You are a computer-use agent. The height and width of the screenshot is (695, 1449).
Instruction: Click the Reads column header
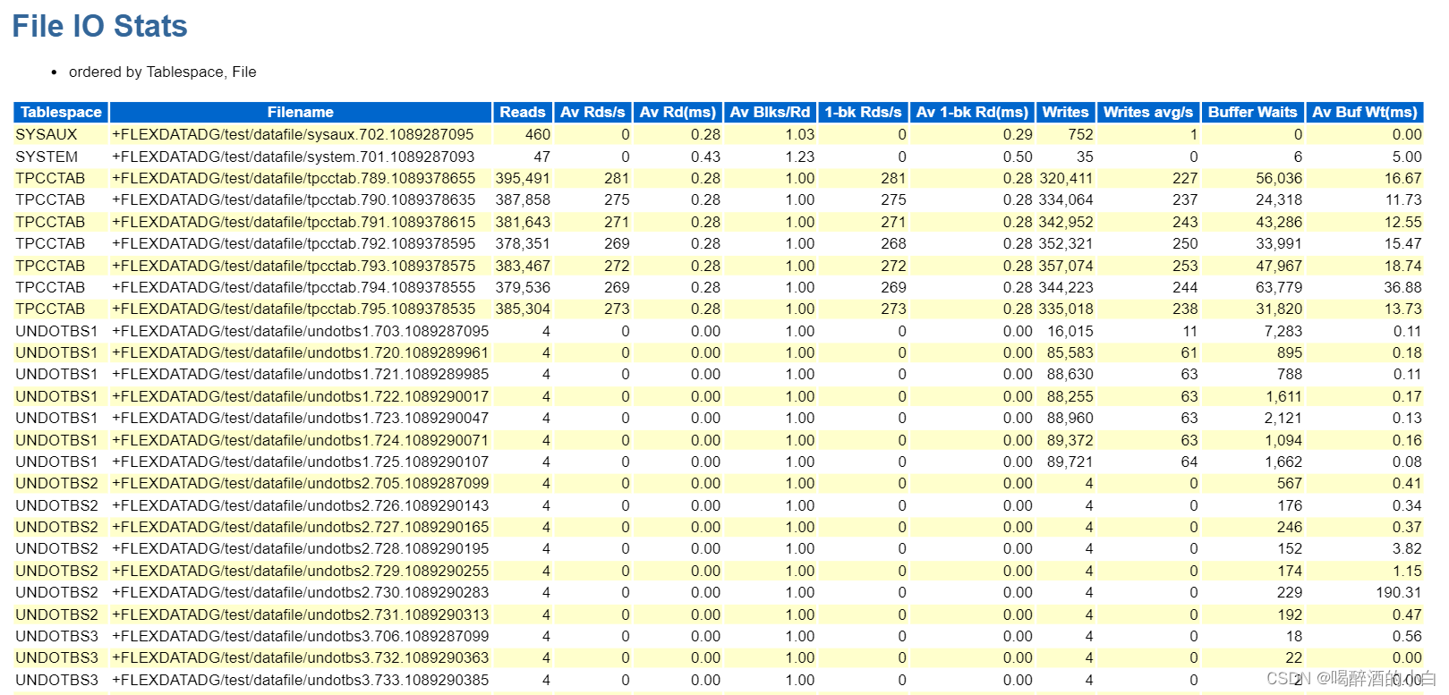[523, 112]
